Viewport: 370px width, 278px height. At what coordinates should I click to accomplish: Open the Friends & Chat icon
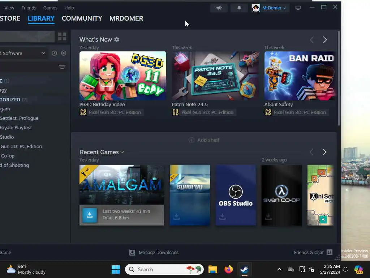point(330,252)
